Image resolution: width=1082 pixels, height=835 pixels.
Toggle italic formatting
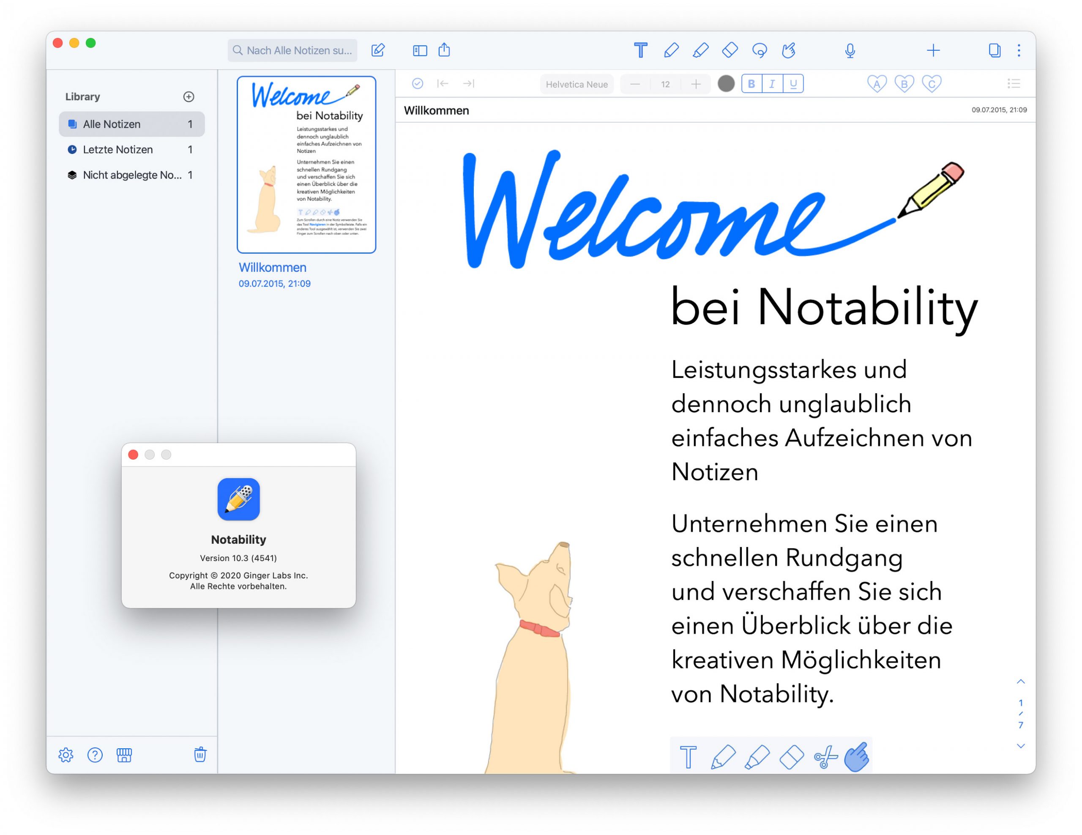point(772,84)
